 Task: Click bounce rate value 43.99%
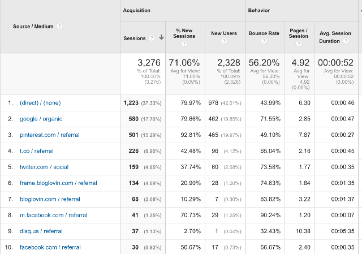[270, 103]
